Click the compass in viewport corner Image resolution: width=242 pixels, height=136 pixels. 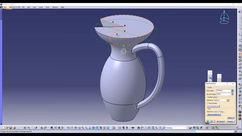click(224, 17)
